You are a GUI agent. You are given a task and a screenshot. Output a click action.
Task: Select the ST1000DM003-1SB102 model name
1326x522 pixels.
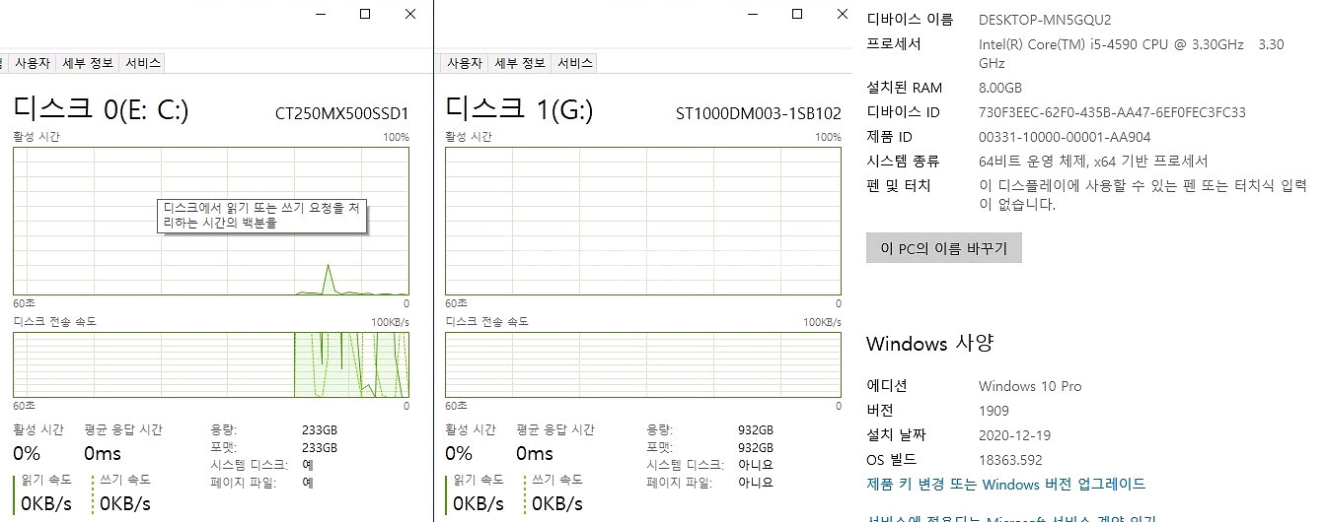pyautogui.click(x=759, y=113)
